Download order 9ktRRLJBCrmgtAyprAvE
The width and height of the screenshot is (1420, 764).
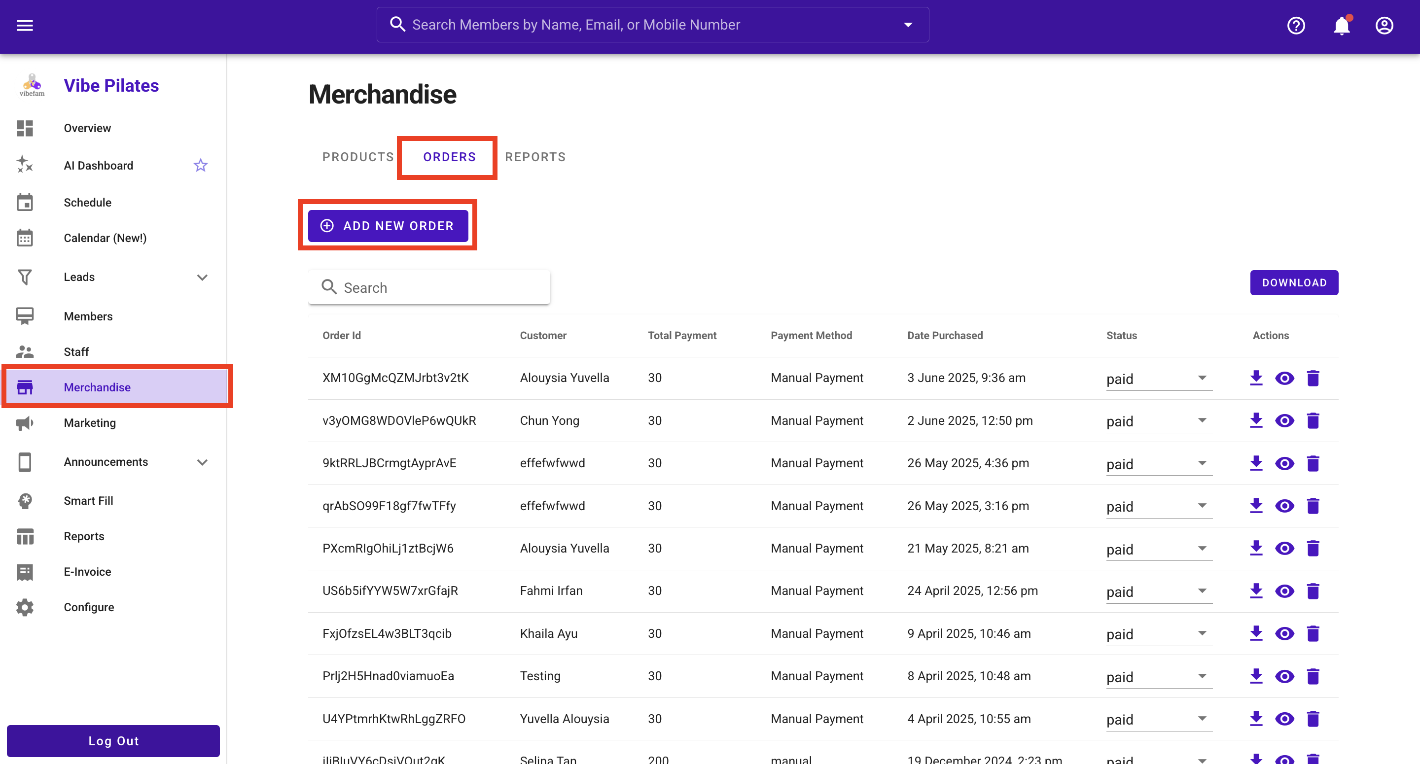coord(1256,464)
